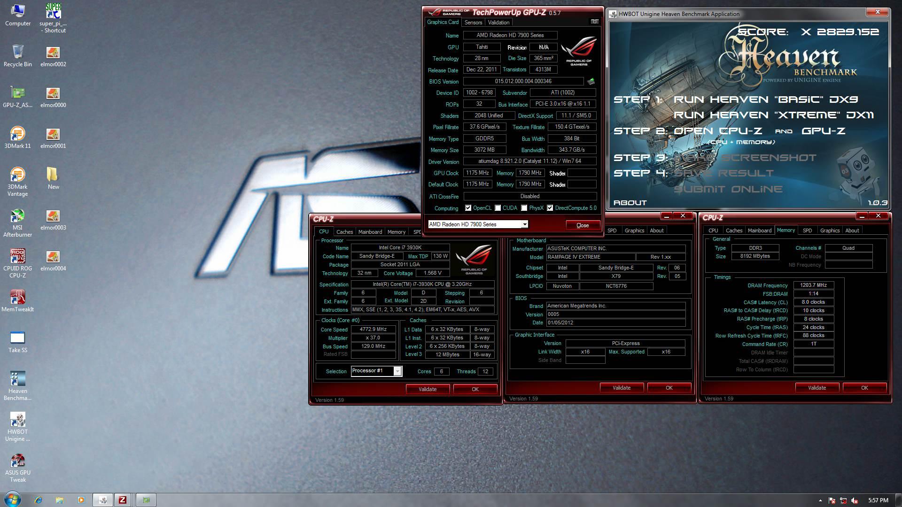
Task: Click the GPU Name field in GPU-Z
Action: tap(510, 35)
